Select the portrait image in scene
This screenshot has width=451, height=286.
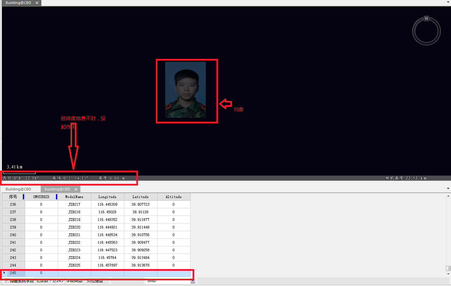(x=185, y=90)
